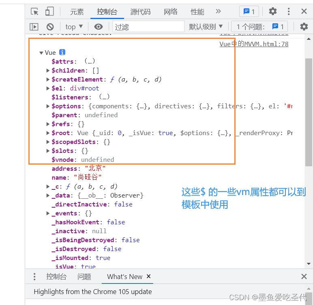Clear the console with the ban icon

pos(50,27)
